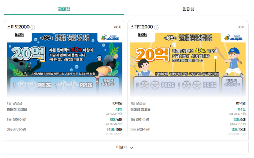Click the 94% 판매점 입고율 value

point(242,110)
